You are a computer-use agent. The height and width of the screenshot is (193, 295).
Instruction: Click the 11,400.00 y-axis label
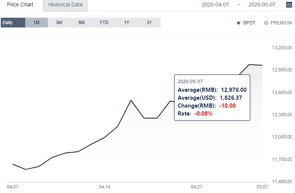(x=282, y=181)
